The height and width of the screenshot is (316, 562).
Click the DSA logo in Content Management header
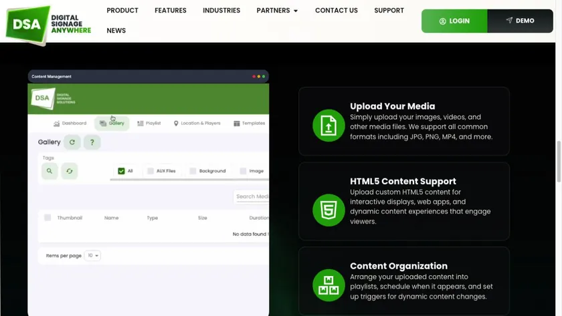(53, 98)
